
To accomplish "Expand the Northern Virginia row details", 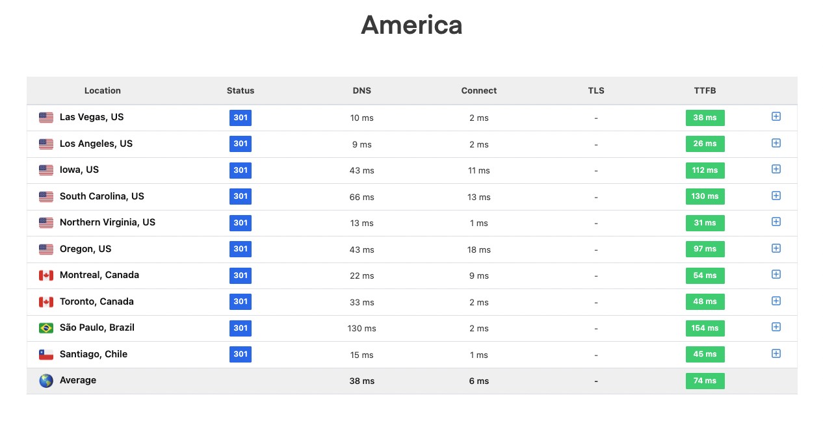I will coord(776,222).
